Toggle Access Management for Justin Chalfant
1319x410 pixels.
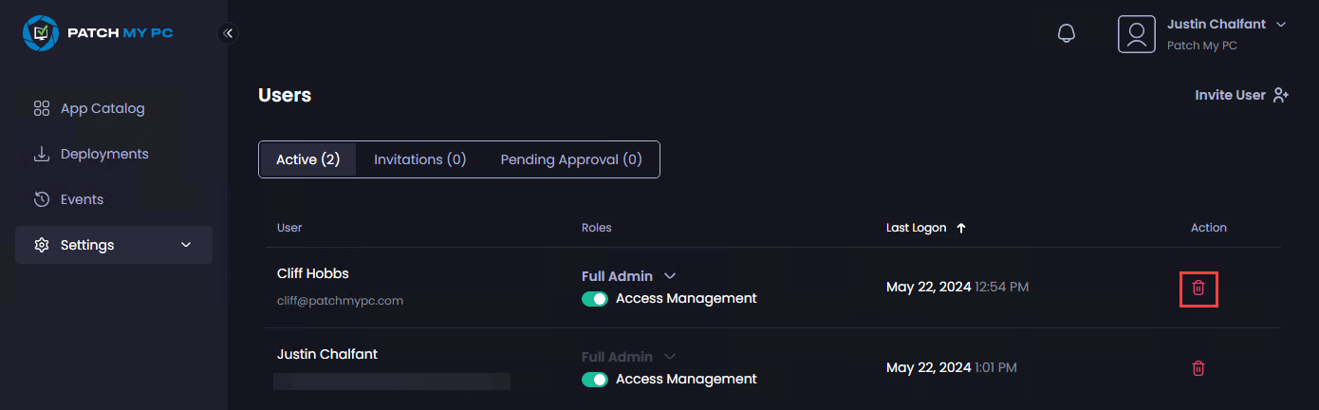(595, 380)
